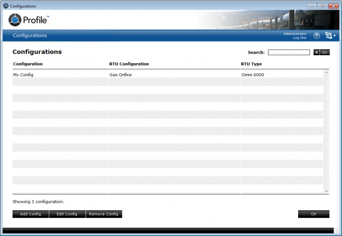
Task: Click the Log Out link
Action: pyautogui.click(x=300, y=38)
